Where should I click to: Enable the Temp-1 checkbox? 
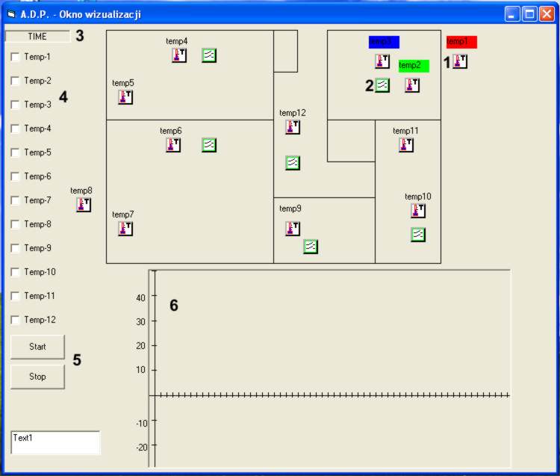point(15,57)
